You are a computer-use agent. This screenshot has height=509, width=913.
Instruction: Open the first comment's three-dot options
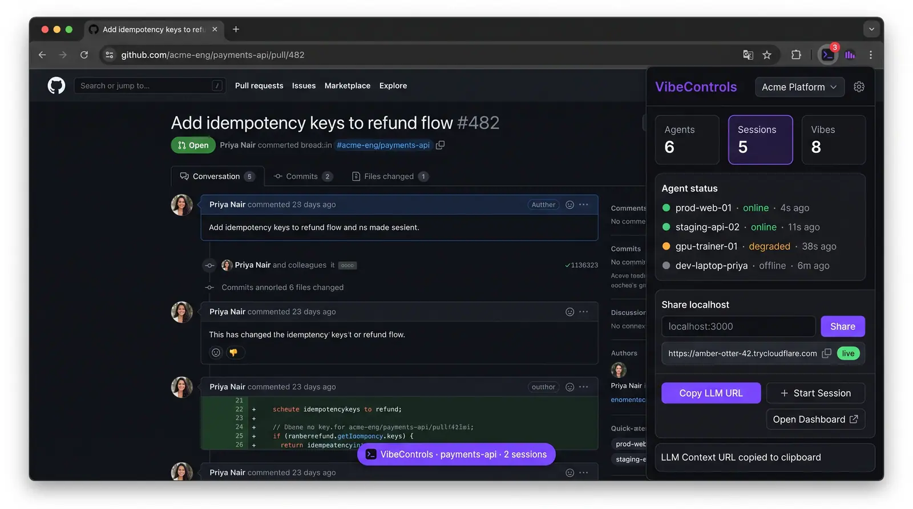pyautogui.click(x=583, y=205)
